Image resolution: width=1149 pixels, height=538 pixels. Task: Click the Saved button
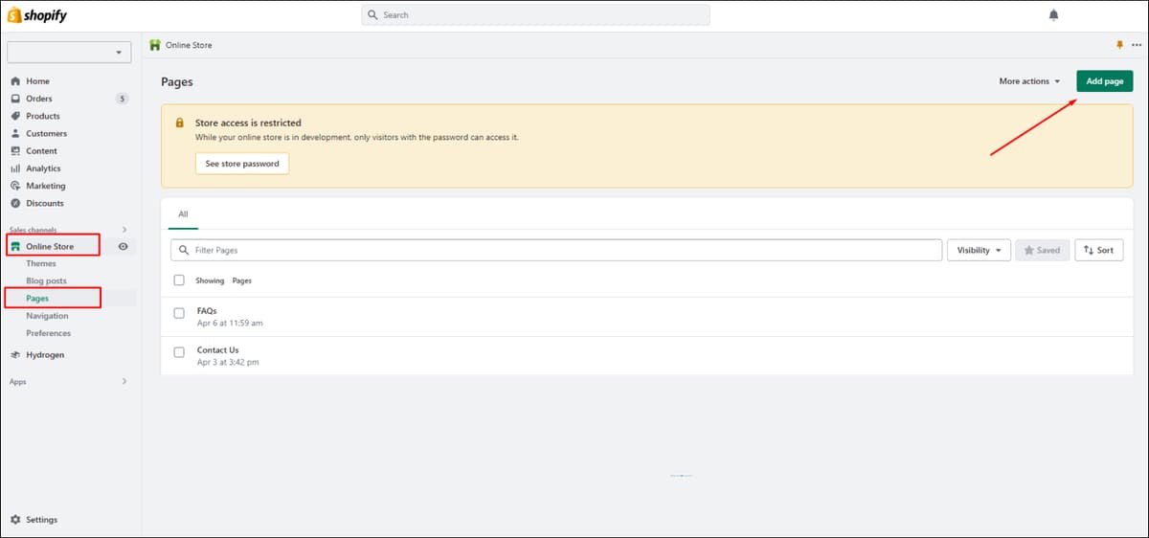click(1042, 250)
